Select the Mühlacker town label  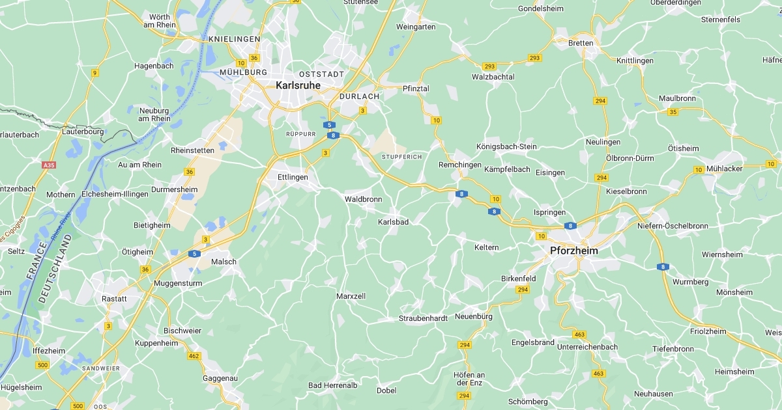pos(724,169)
